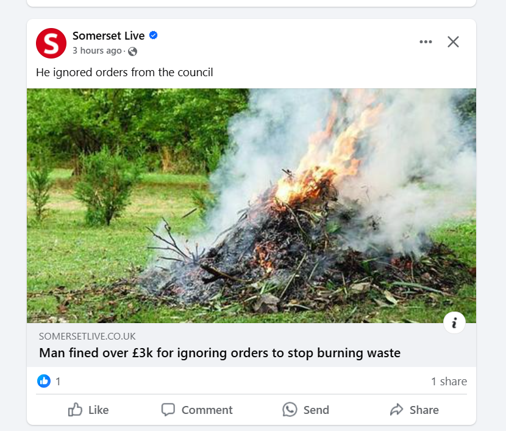The height and width of the screenshot is (431, 506).
Task: Open the "3 hours ago" timestamp link
Action: [97, 51]
